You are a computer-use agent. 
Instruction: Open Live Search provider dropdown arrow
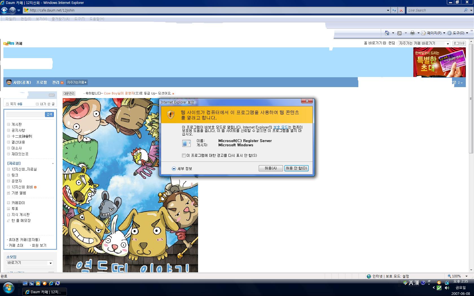471,10
